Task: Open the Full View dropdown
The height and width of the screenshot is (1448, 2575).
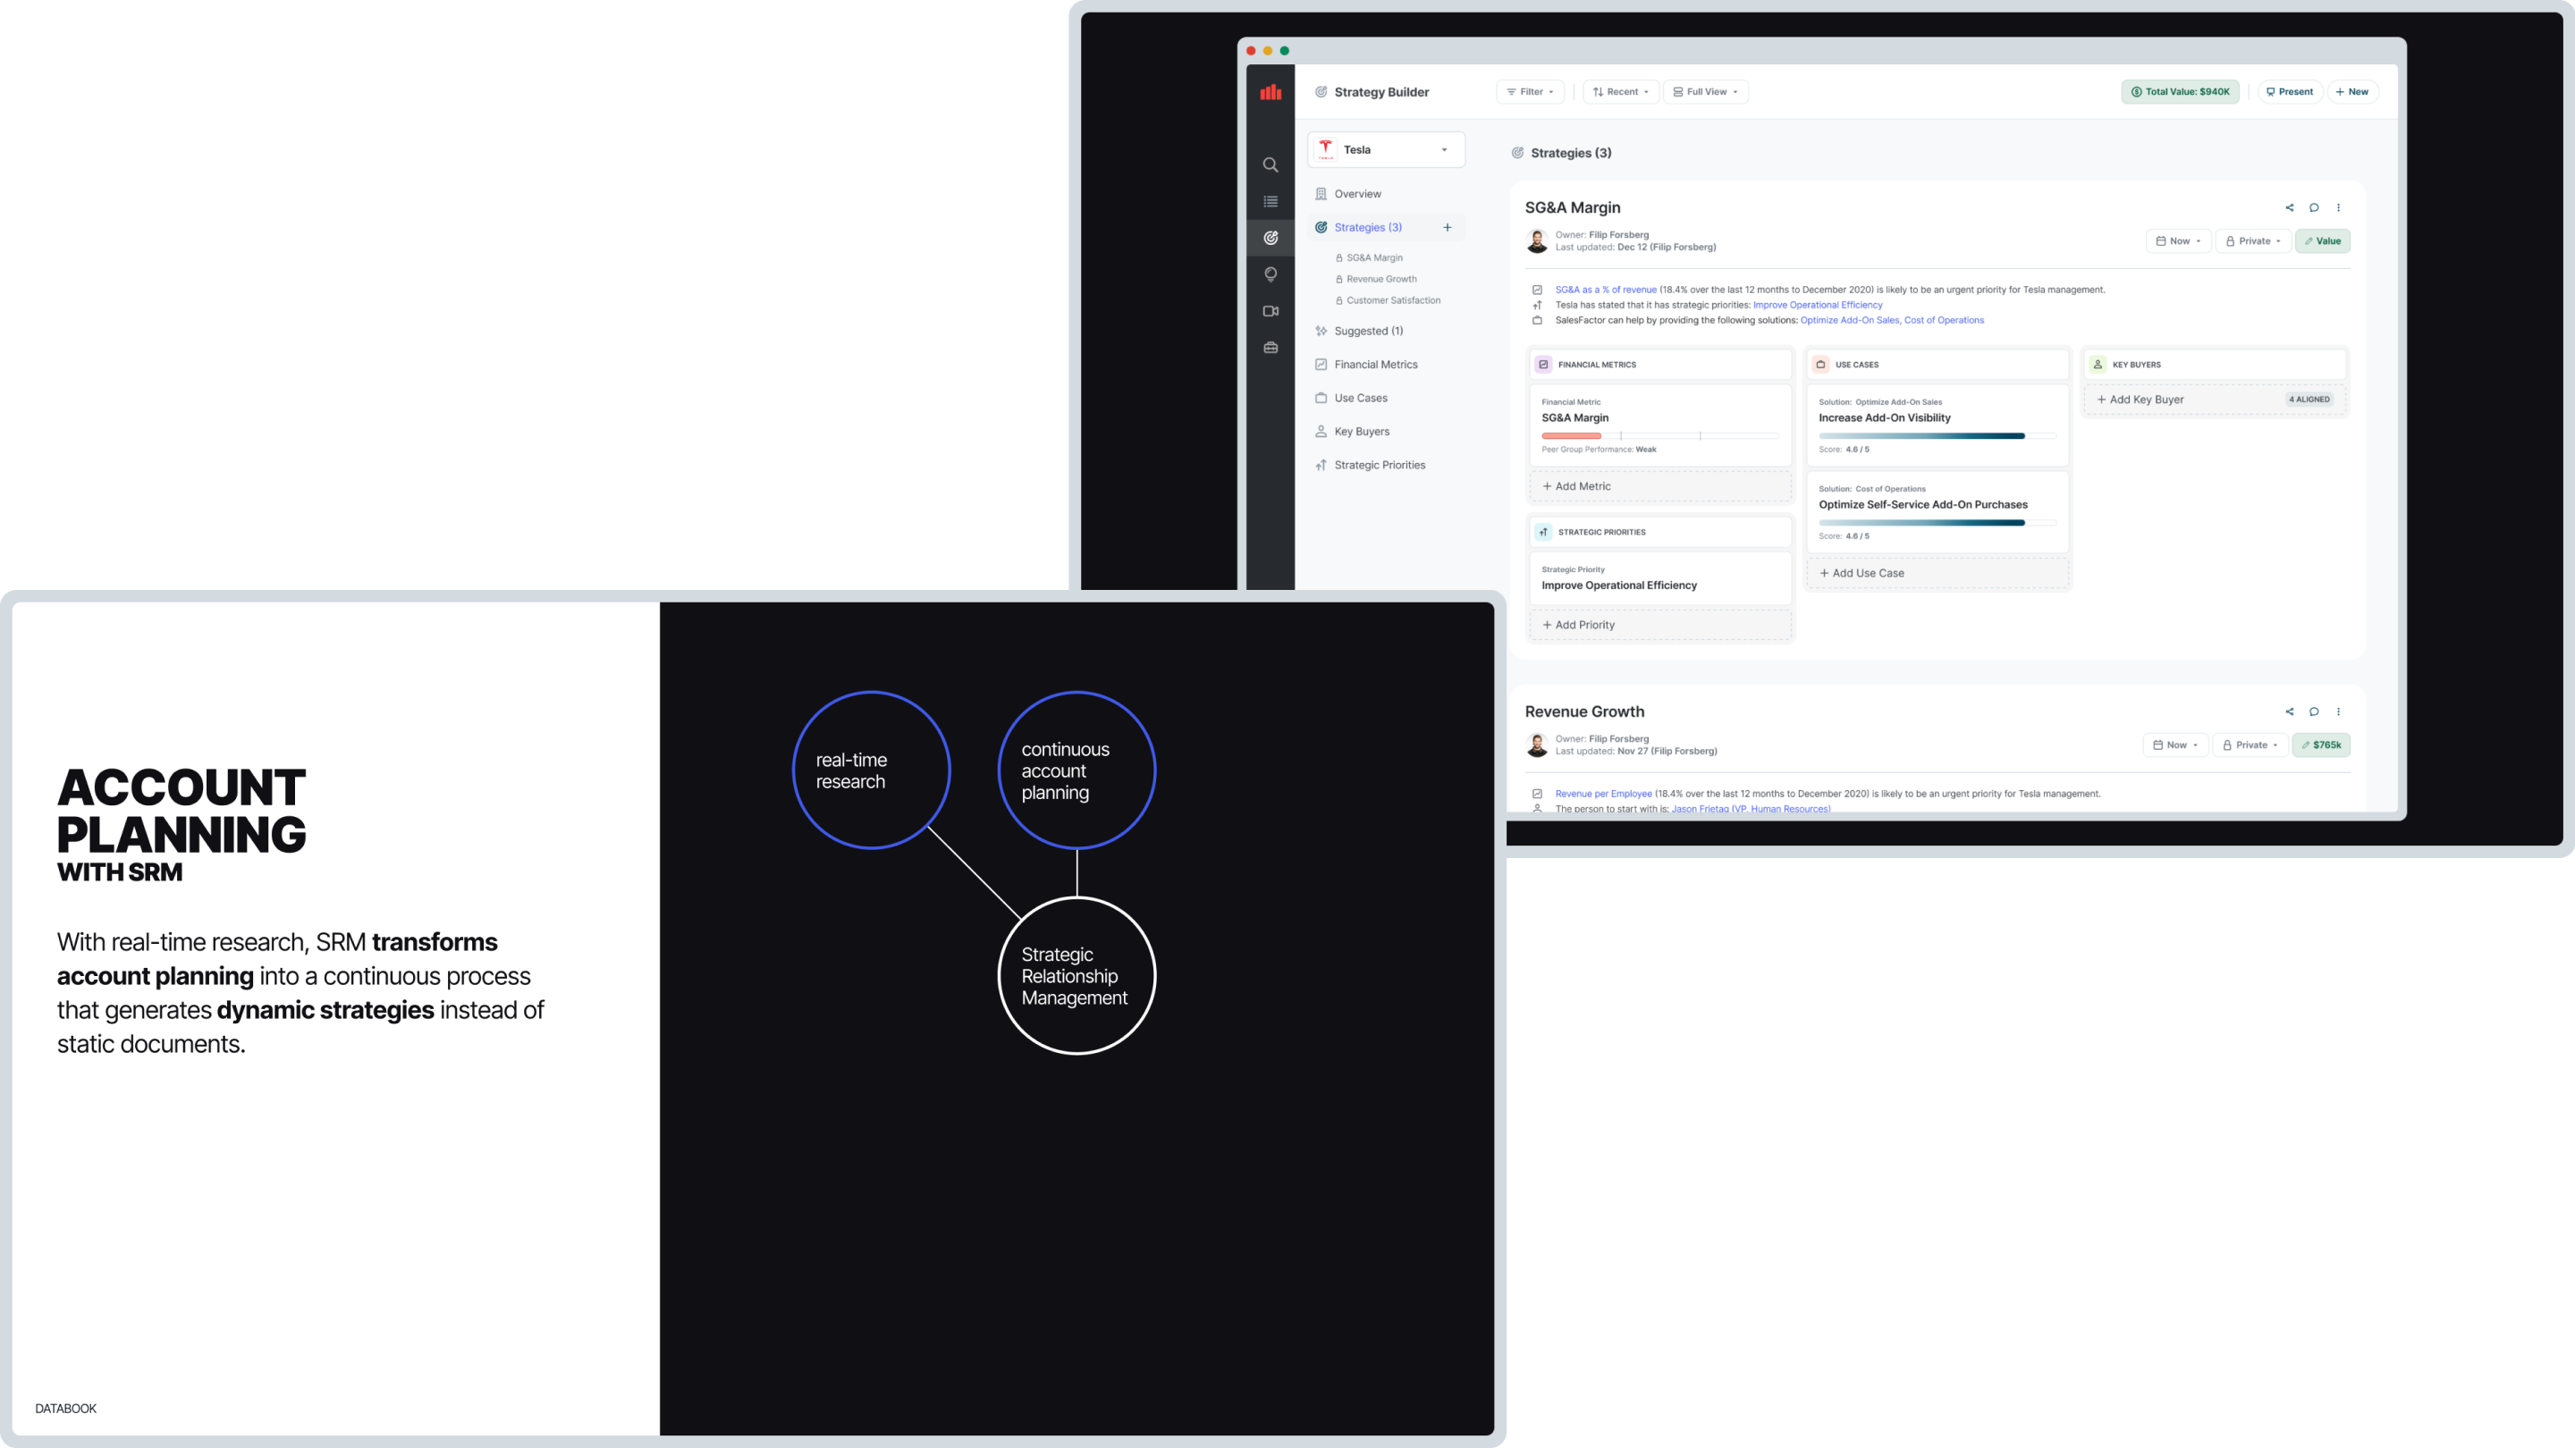Action: pyautogui.click(x=1705, y=92)
